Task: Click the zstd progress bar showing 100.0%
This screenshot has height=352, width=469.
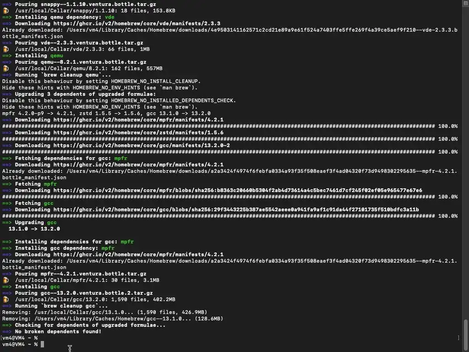Action: click(230, 139)
